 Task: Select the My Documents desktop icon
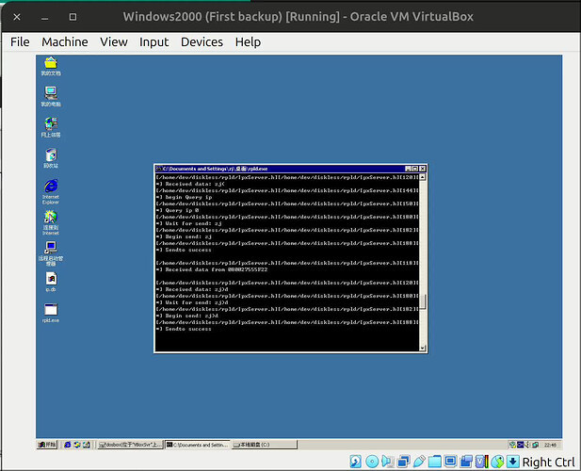[51, 66]
